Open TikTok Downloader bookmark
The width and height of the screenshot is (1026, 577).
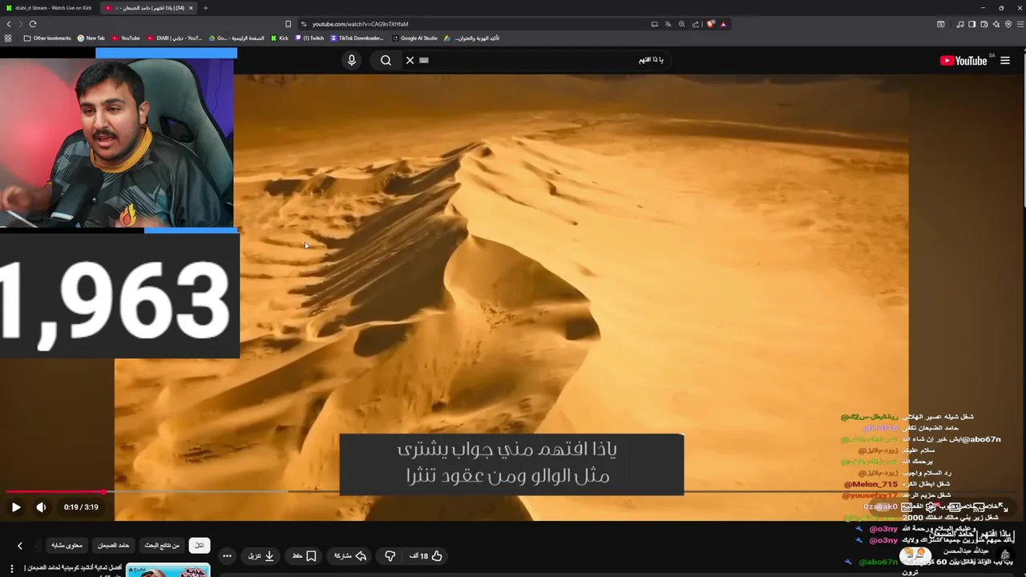pyautogui.click(x=357, y=38)
